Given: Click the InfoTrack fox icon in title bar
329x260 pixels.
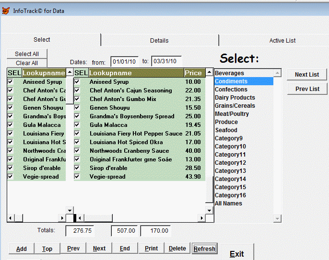Looking at the screenshot, I should point(6,11).
